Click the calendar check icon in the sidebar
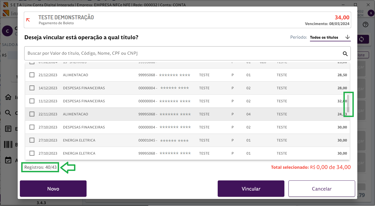Image resolution: width=375 pixels, height=206 pixels. coord(8,160)
